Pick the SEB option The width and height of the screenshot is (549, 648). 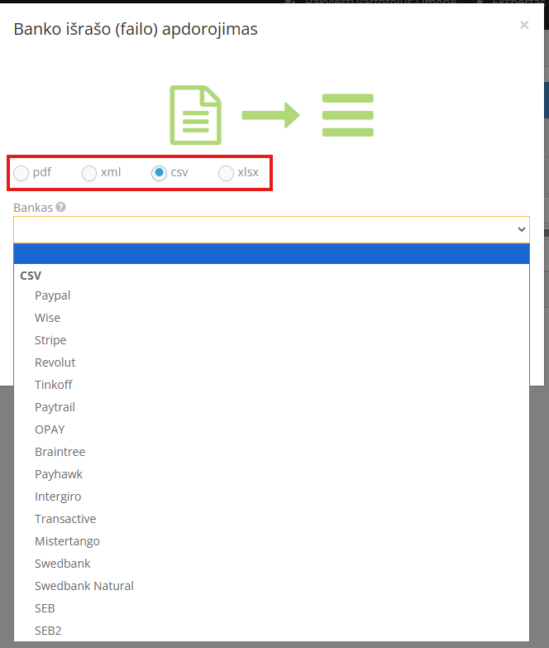[x=271, y=608]
